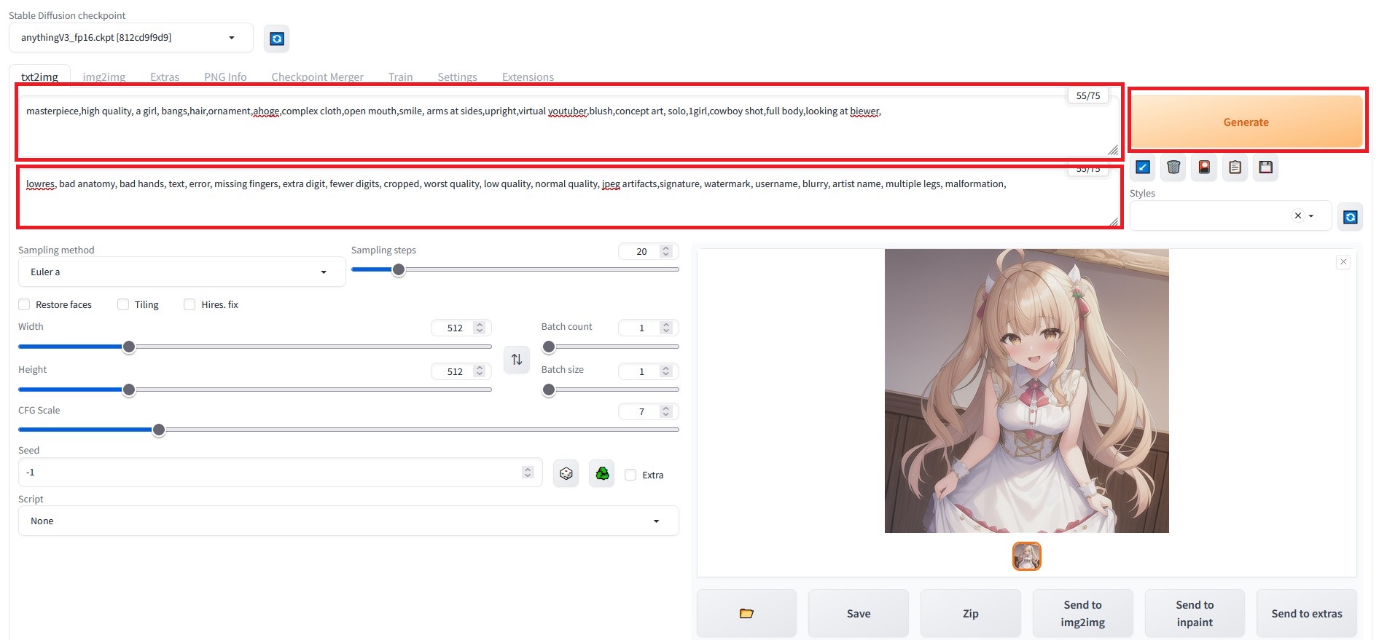Viewport: 1379px width, 640px height.
Task: Expand the Script dropdown
Action: point(348,521)
